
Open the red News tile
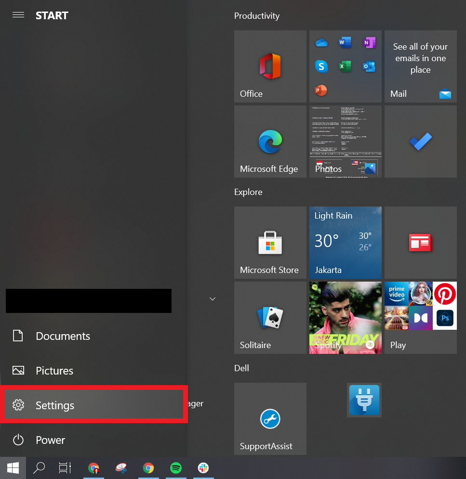[420, 243]
